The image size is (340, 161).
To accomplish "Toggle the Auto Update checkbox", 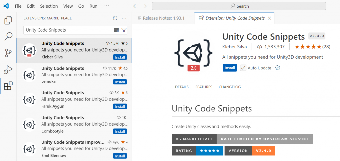I will pos(243,68).
